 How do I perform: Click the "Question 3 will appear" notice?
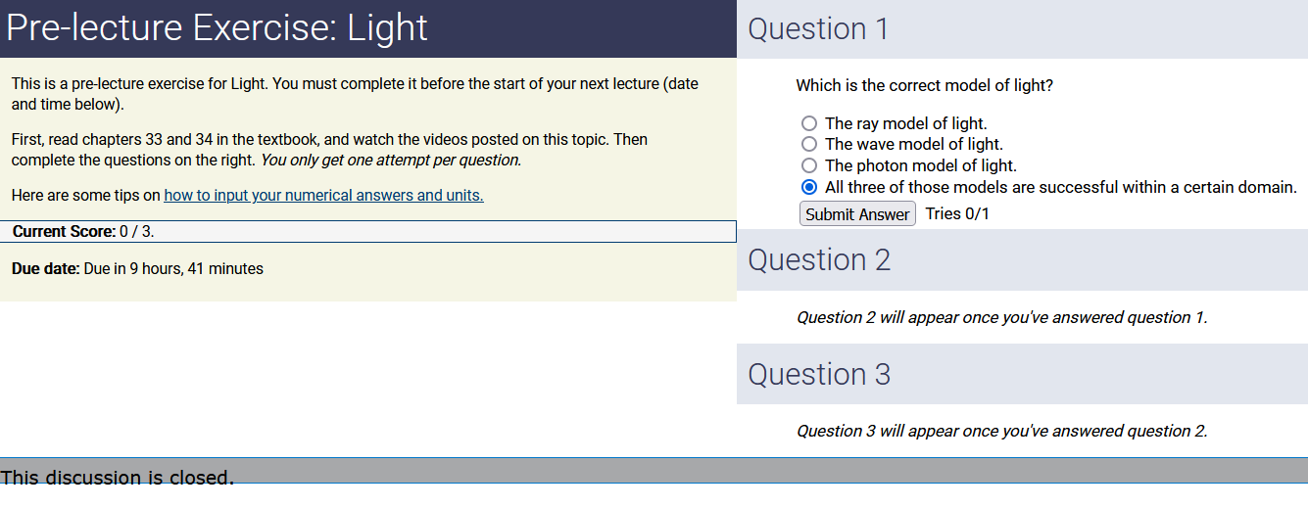[1001, 432]
